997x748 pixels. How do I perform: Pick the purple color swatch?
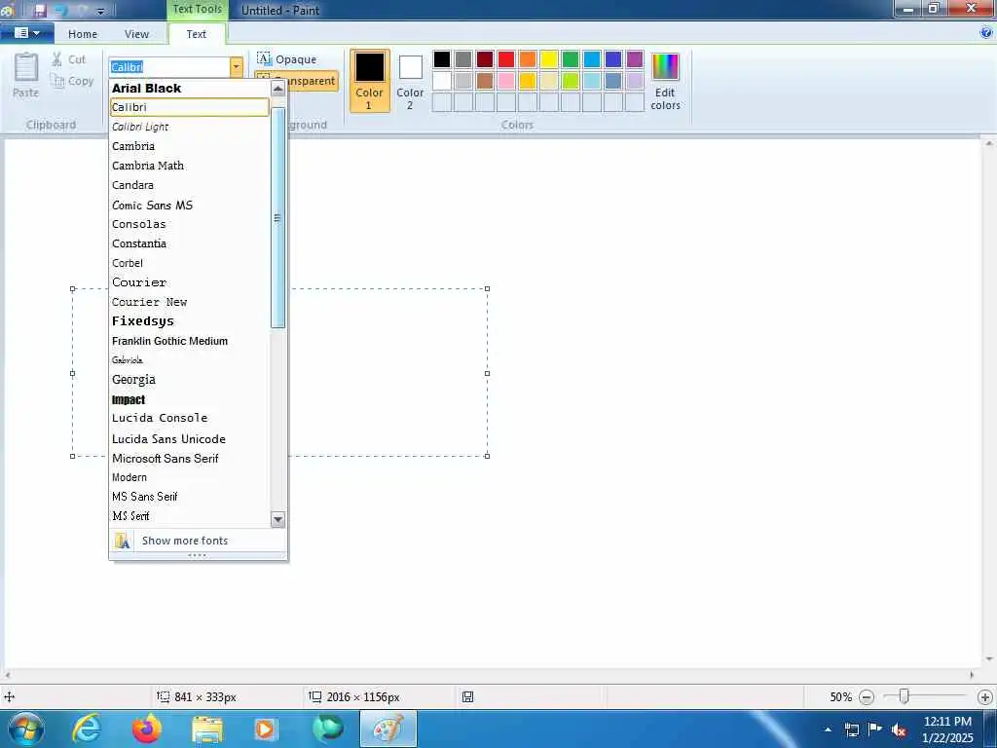pyautogui.click(x=635, y=59)
